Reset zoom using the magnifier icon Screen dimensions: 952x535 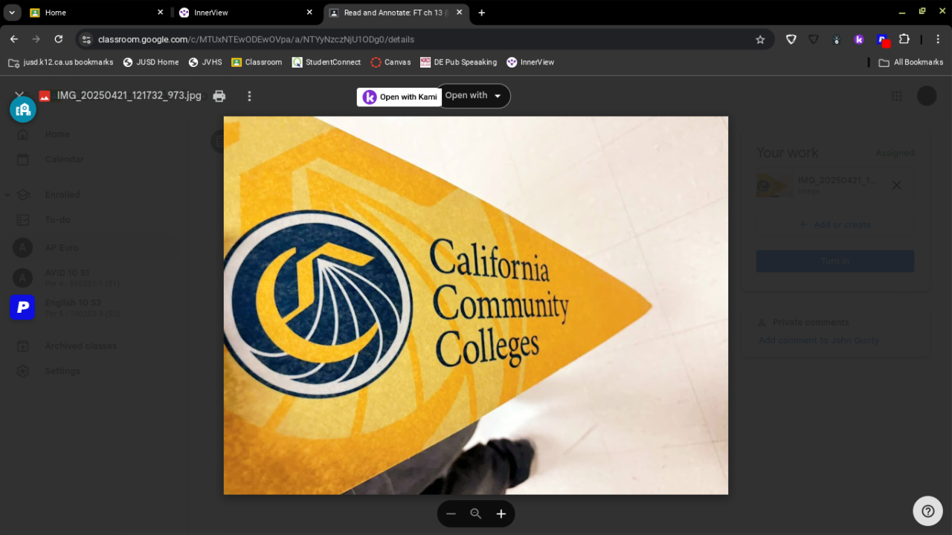476,513
